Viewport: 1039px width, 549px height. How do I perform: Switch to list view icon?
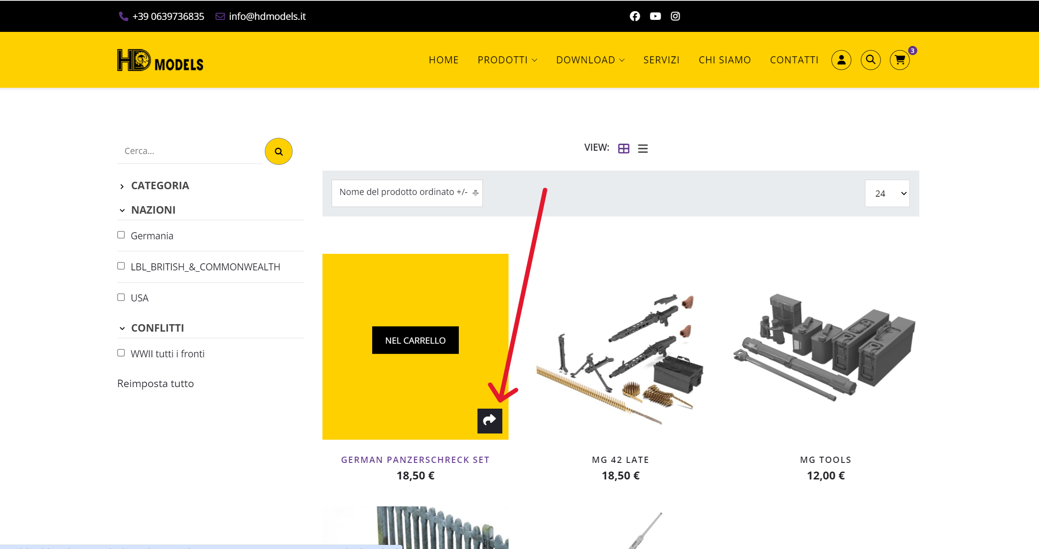pyautogui.click(x=642, y=149)
